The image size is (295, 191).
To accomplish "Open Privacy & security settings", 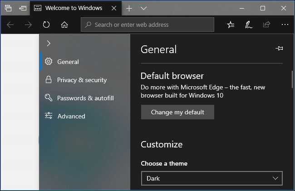I will pos(82,80).
